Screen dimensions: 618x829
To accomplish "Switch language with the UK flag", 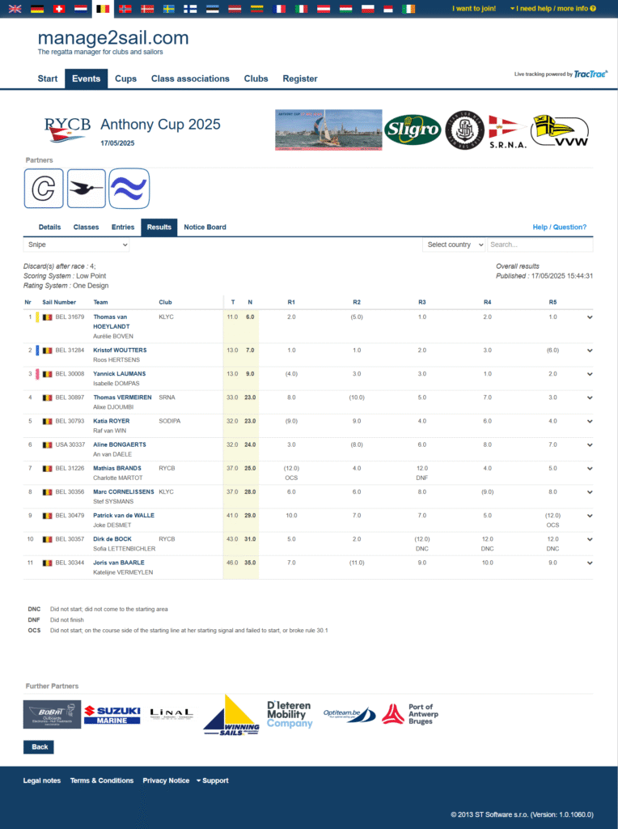I will click(15, 9).
